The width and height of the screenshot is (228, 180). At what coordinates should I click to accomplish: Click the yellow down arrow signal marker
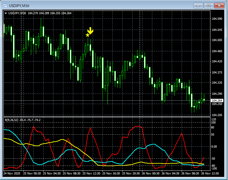[90, 31]
